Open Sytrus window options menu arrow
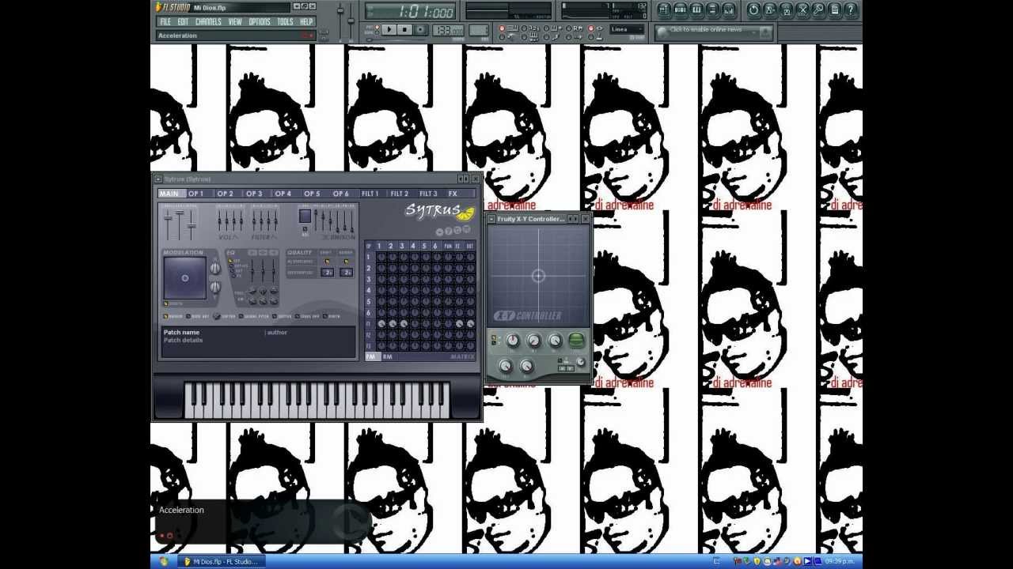1013x569 pixels. click(158, 179)
